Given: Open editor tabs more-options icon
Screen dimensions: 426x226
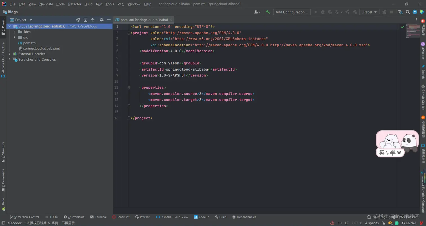Looking at the screenshot, I should [416, 20].
